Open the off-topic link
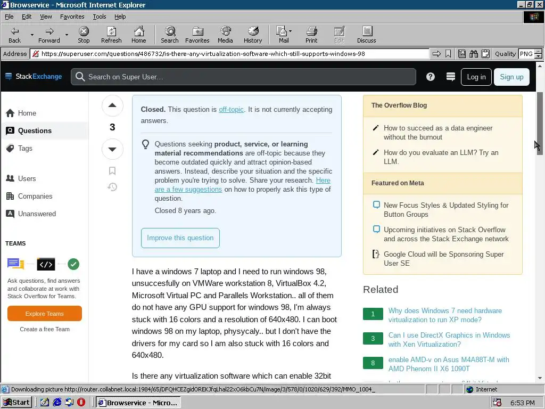Screen dimensions: 545x409 (x=231, y=109)
